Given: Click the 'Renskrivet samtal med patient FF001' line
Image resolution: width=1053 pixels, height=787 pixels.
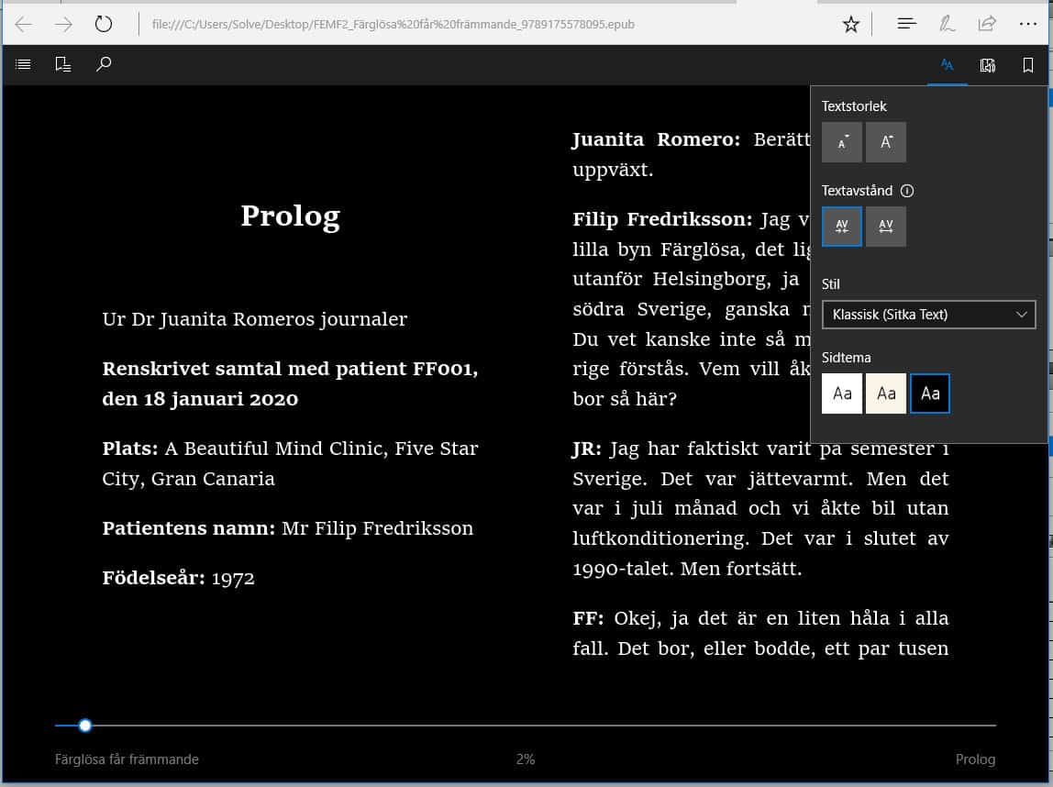Looking at the screenshot, I should pos(290,383).
